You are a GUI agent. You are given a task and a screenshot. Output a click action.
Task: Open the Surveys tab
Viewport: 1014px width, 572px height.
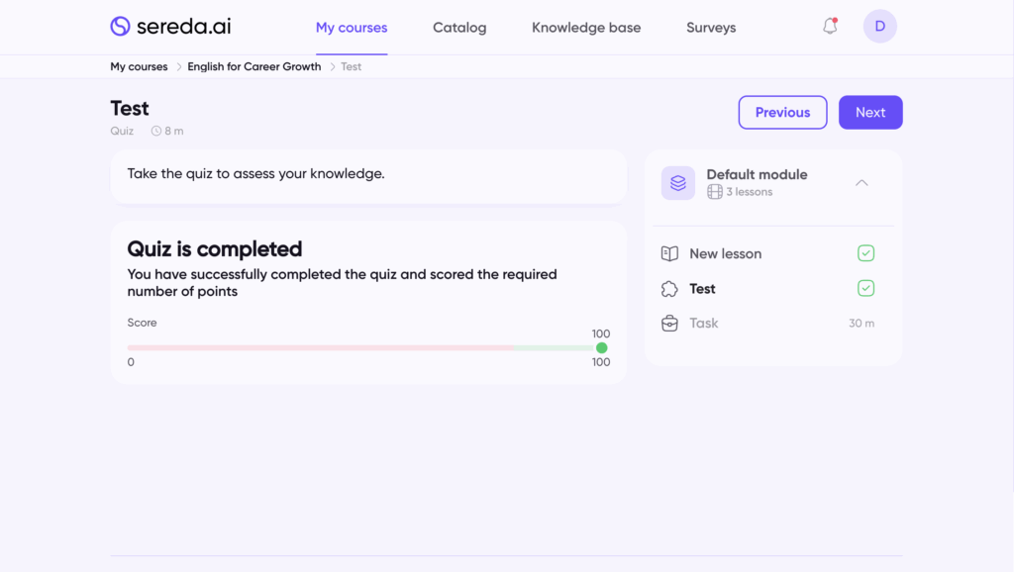coord(711,28)
